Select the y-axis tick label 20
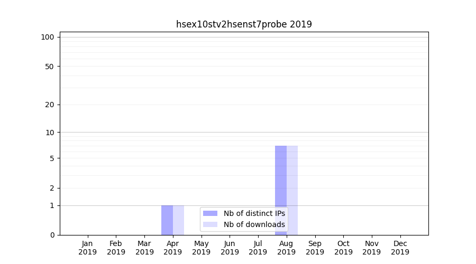This screenshot has width=476, height=264. tap(50, 105)
